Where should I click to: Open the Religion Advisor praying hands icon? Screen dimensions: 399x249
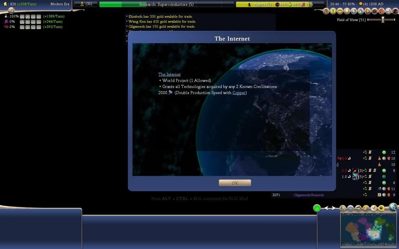click(x=368, y=11)
